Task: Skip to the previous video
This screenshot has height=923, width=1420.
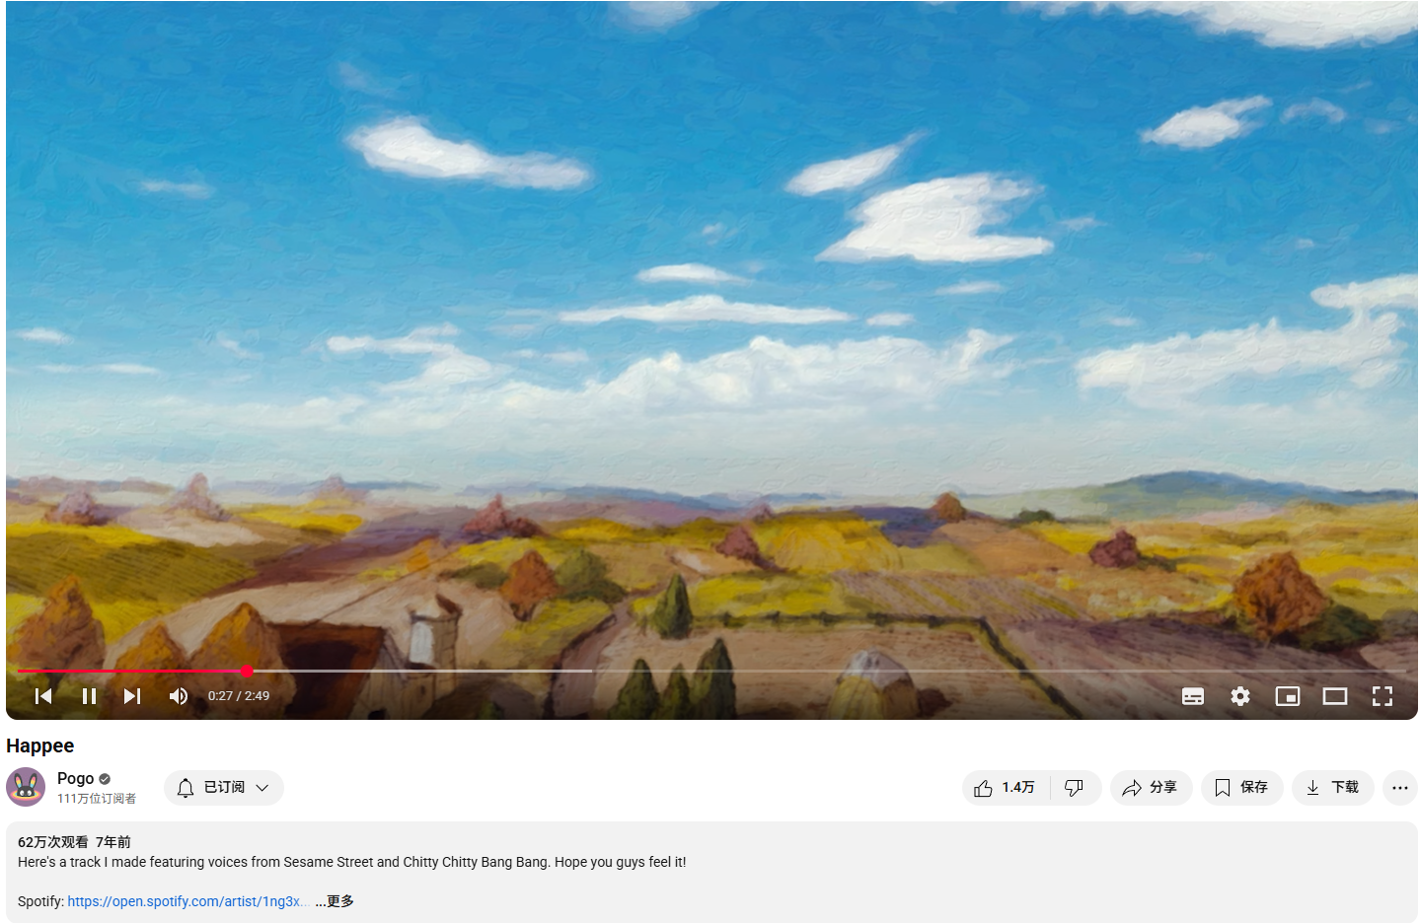Action: point(43,696)
